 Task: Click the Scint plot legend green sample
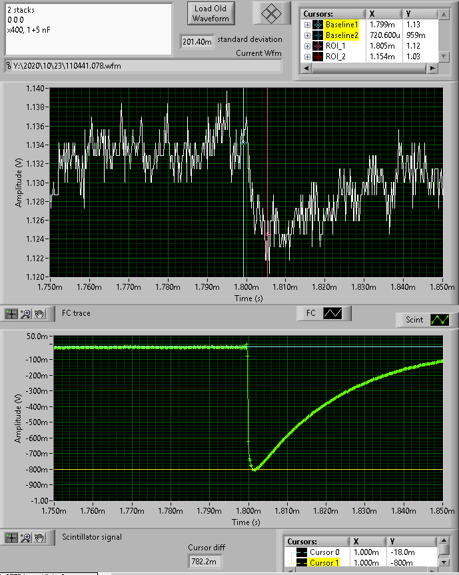(440, 320)
